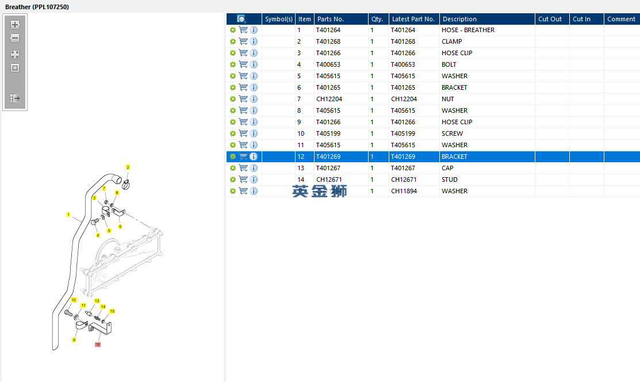Show info for item 5 WASHER

(x=254, y=76)
